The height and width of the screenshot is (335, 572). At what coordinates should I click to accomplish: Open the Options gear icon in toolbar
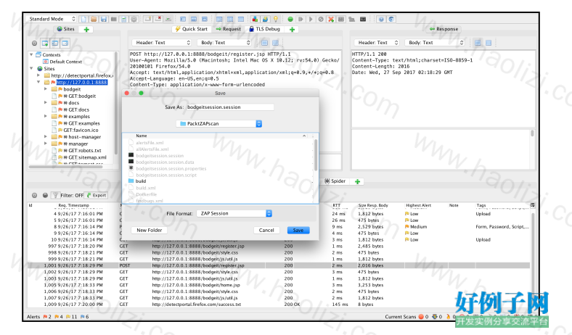pos(134,19)
